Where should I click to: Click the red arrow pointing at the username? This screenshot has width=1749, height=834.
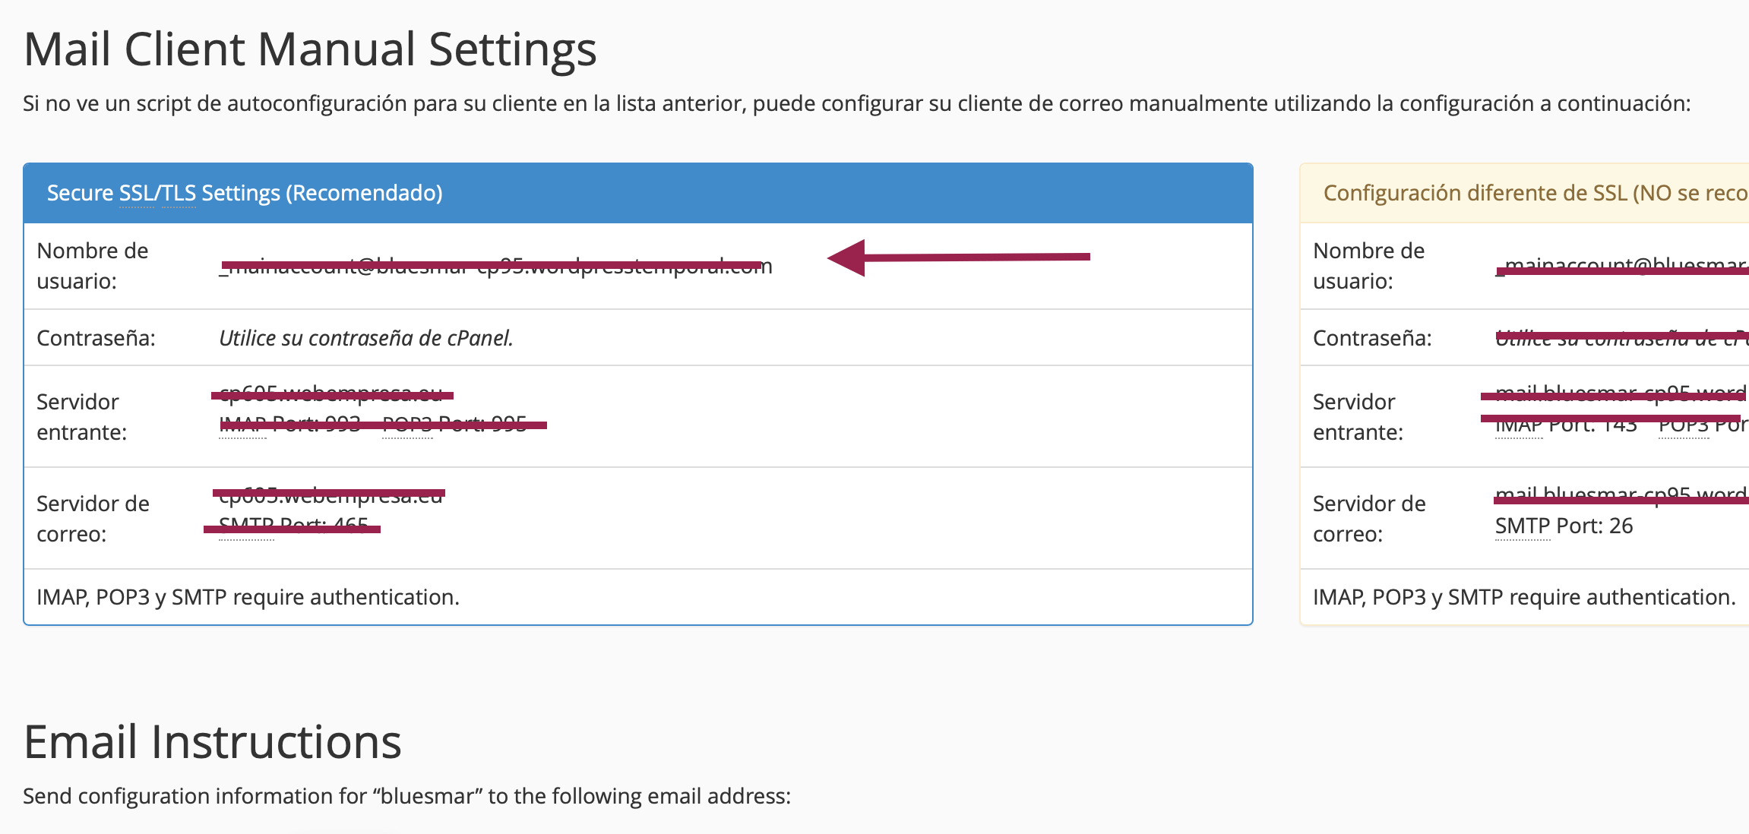pos(959,257)
